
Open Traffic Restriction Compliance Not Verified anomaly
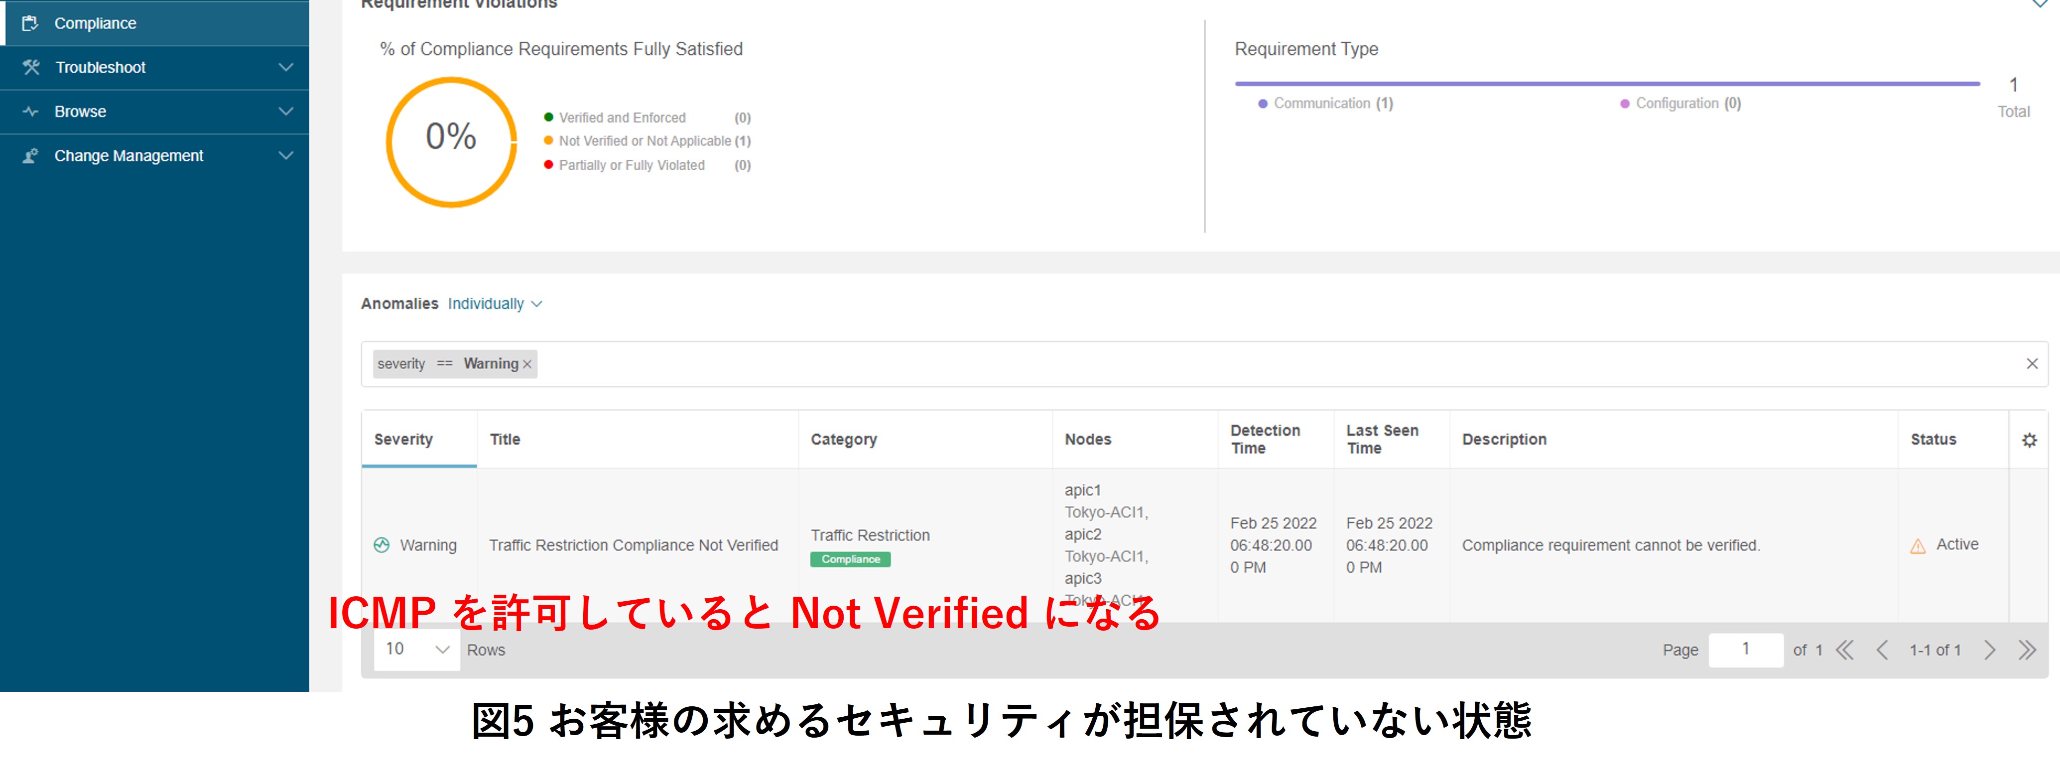click(634, 545)
